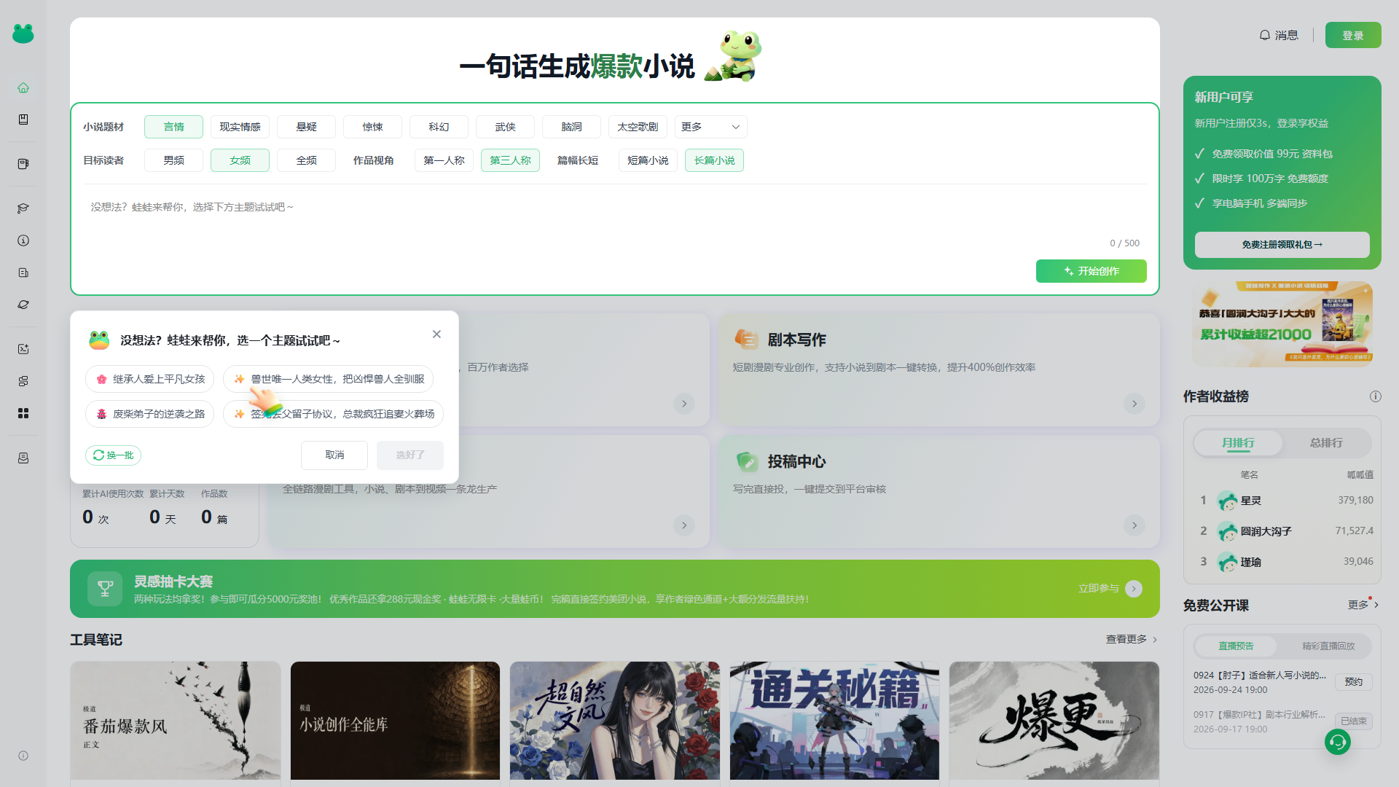Switch to 月排行 tab
Image resolution: width=1399 pixels, height=787 pixels.
click(x=1238, y=443)
